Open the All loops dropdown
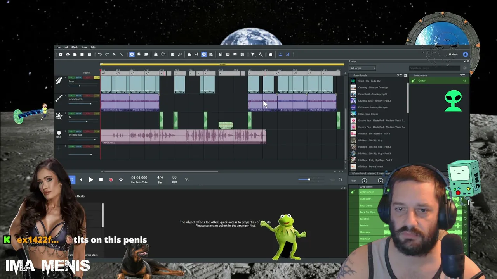 363,68
